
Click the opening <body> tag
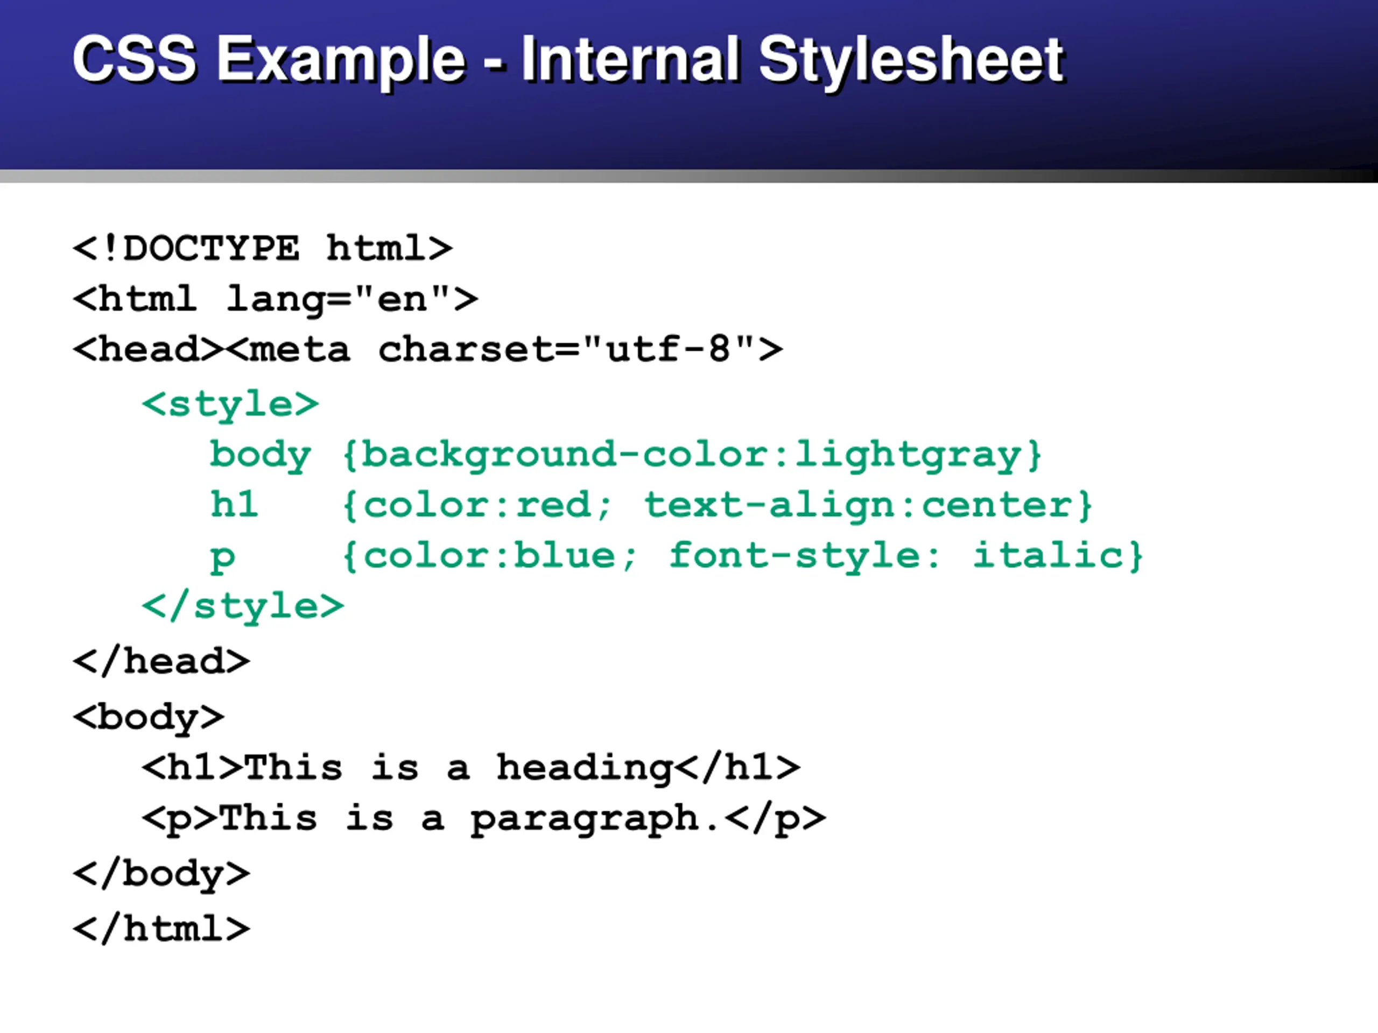point(148,717)
